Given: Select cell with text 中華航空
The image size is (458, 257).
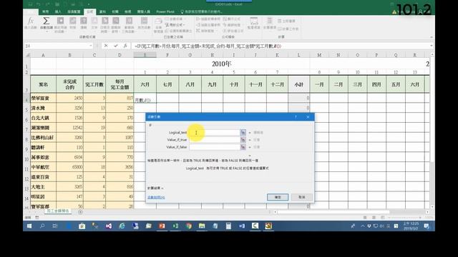Looking at the screenshot, I should (x=43, y=167).
